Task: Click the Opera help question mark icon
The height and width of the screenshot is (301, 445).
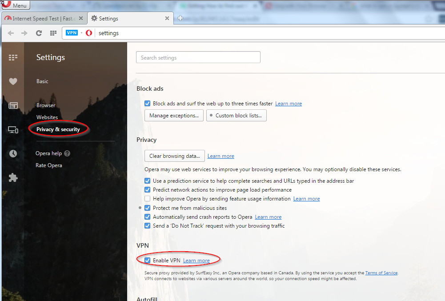Action: tap(67, 153)
